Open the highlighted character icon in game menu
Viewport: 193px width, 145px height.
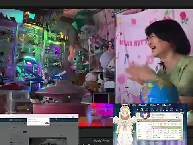[142, 109]
